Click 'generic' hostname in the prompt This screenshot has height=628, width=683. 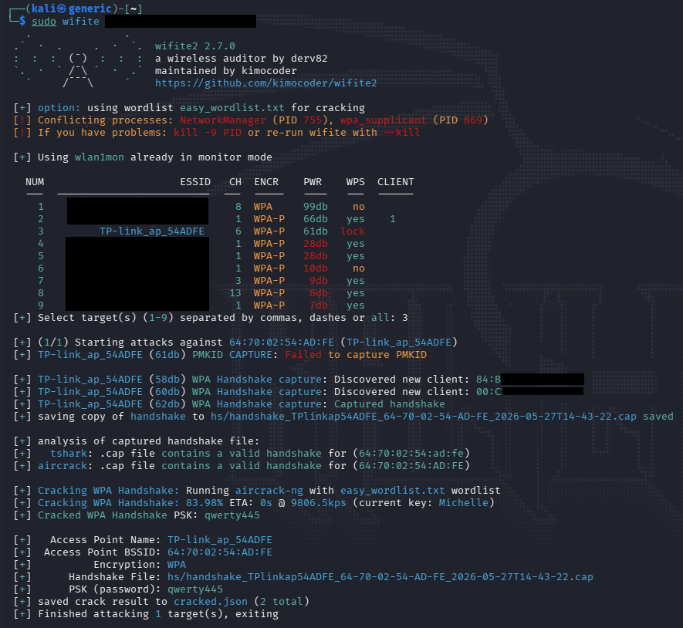(90, 8)
